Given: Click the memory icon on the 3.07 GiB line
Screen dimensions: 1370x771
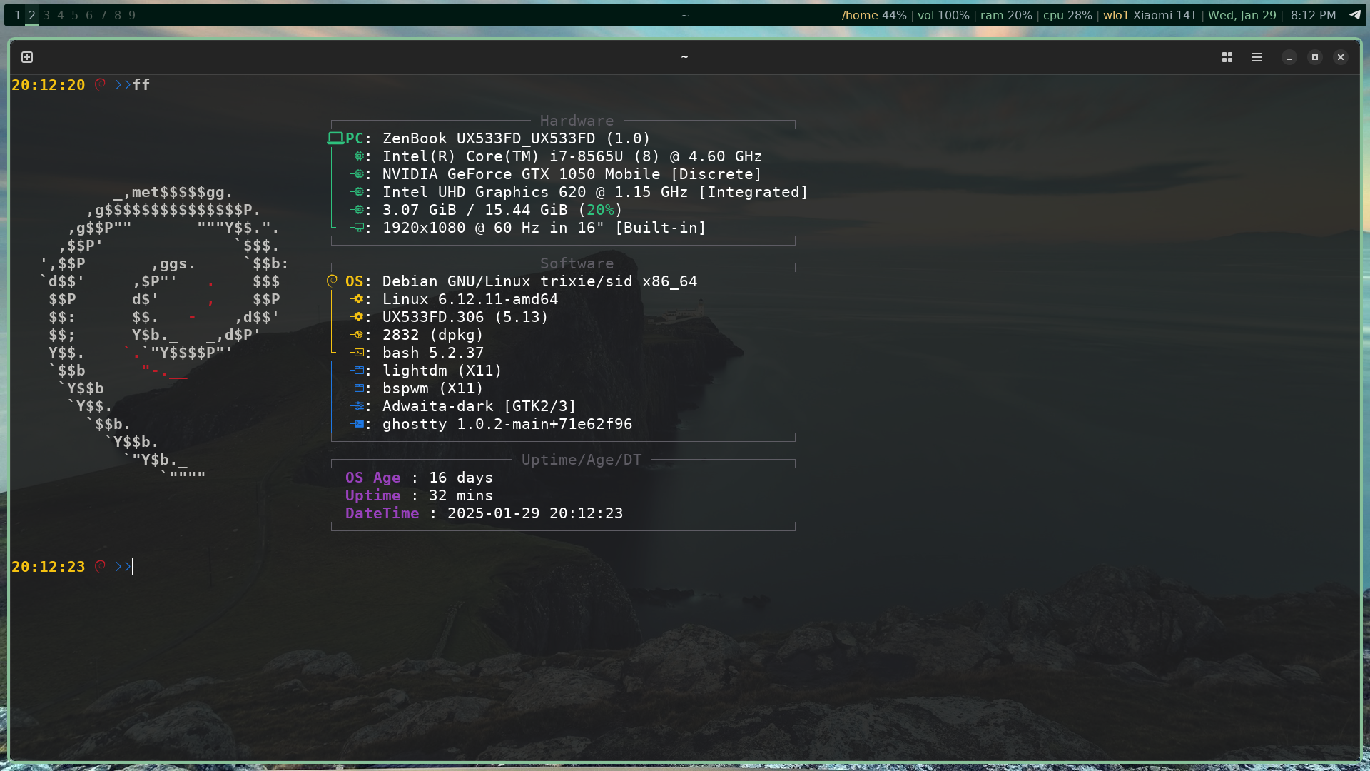Looking at the screenshot, I should [359, 210].
